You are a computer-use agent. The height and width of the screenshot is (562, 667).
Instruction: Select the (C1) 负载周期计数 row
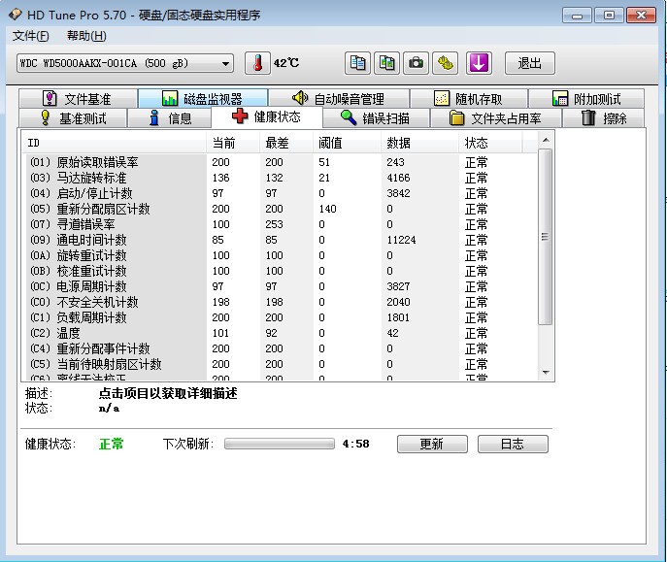tap(280, 317)
